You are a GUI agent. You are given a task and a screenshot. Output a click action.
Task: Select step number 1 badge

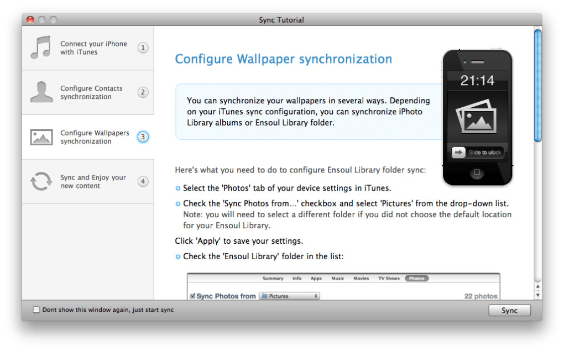(x=143, y=48)
